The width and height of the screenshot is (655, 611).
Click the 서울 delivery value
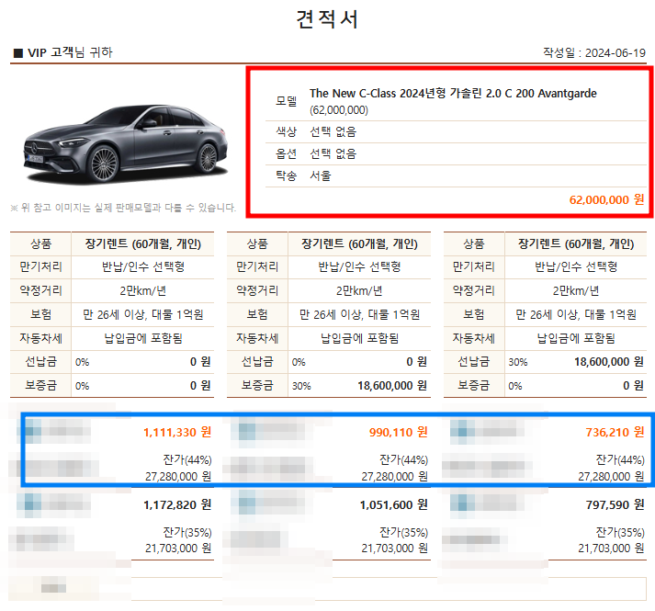coord(321,175)
